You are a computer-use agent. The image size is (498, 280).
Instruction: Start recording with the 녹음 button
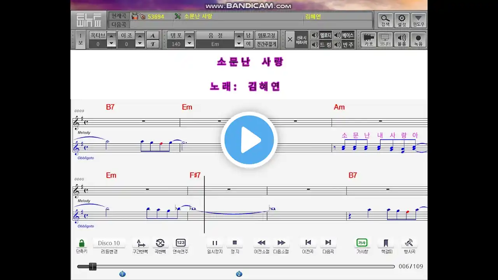419,40
